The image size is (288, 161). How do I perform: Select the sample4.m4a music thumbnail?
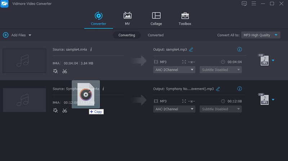24,60
